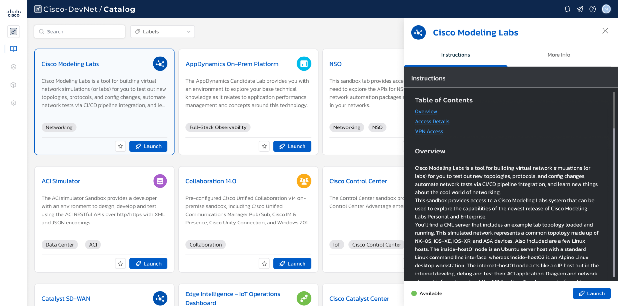The height and width of the screenshot is (306, 618).
Task: Open the Access Details link
Action: tap(432, 121)
